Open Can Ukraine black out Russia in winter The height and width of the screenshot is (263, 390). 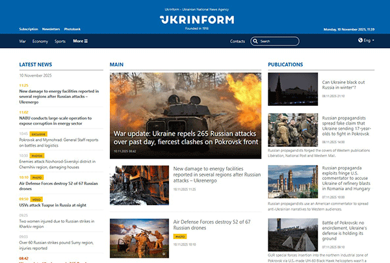pos(343,85)
